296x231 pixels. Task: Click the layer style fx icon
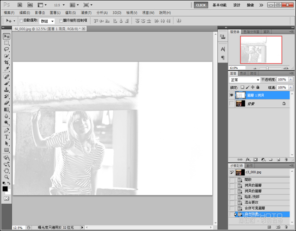tap(248, 160)
